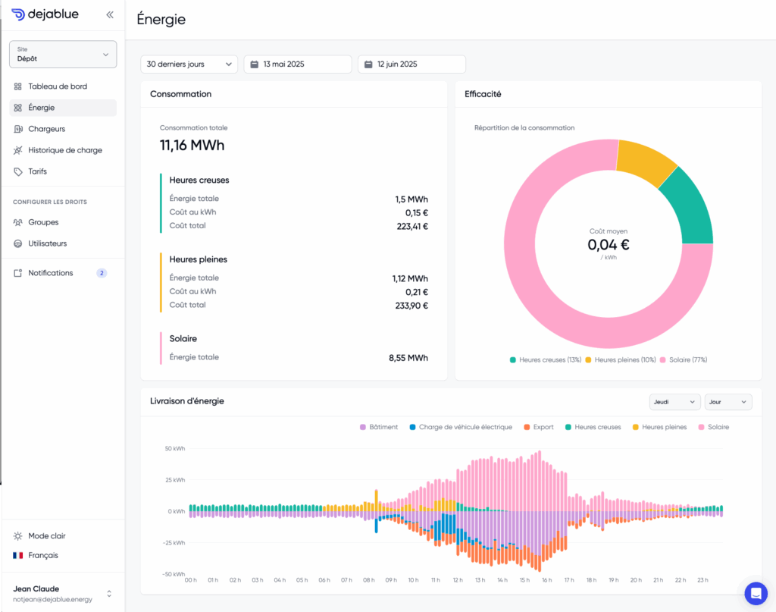The height and width of the screenshot is (612, 776).
Task: Collapse the sidebar with the double-chevron icon
Action: tap(110, 15)
